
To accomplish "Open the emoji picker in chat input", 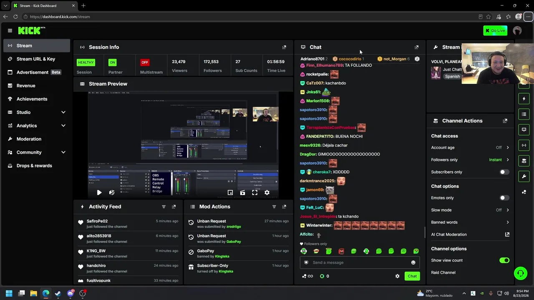I will click(413, 262).
